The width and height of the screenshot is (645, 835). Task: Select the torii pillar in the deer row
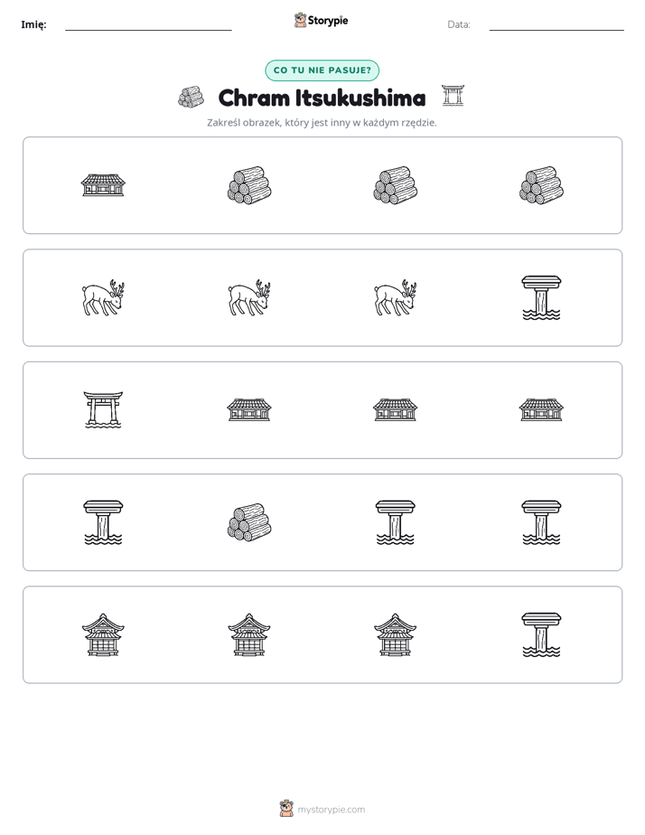pyautogui.click(x=541, y=297)
